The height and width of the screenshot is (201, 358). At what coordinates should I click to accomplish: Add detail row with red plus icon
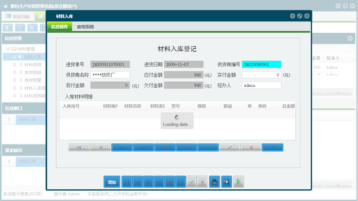pyautogui.click(x=165, y=147)
